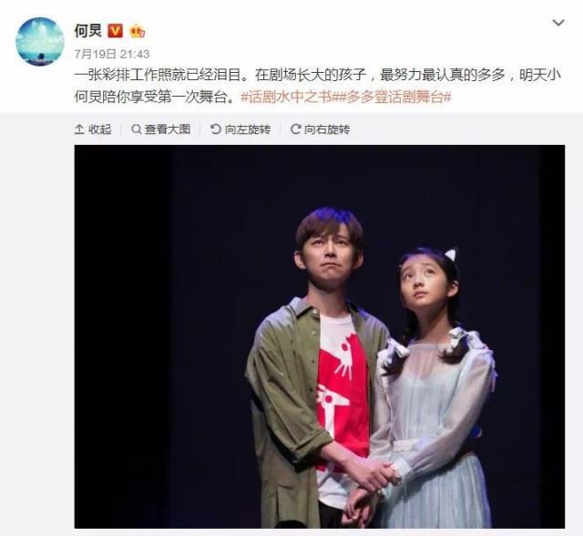The width and height of the screenshot is (583, 536).
Task: Click the rehearsal stage photo
Action: (320, 336)
